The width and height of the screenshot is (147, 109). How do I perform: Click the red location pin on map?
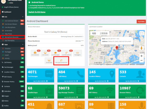coord(117,48)
